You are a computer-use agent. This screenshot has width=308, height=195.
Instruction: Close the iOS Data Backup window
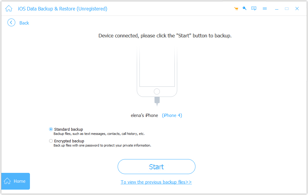297,9
